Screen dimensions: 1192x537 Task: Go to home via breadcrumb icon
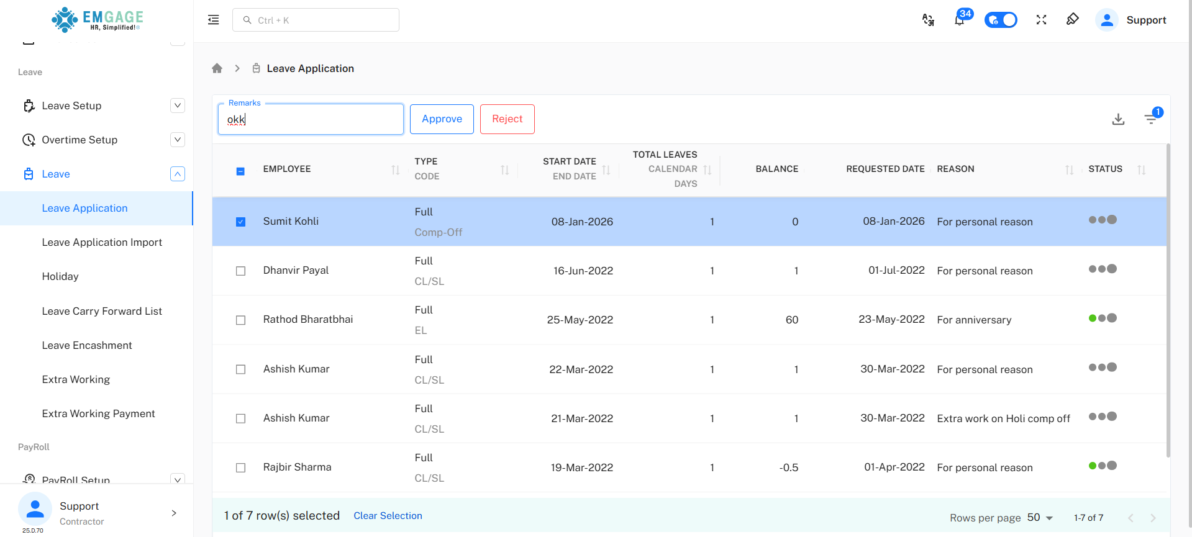point(217,68)
